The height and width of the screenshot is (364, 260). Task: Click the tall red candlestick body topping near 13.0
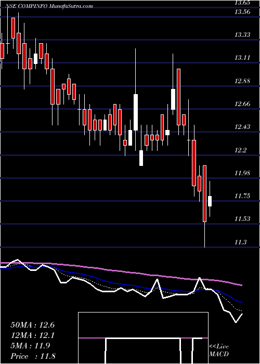[178, 97]
